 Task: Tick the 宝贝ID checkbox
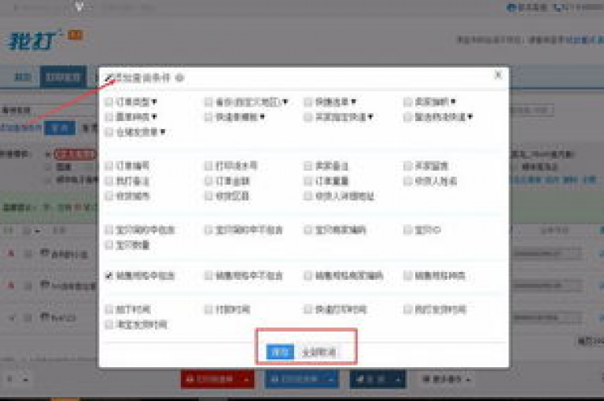(407, 230)
